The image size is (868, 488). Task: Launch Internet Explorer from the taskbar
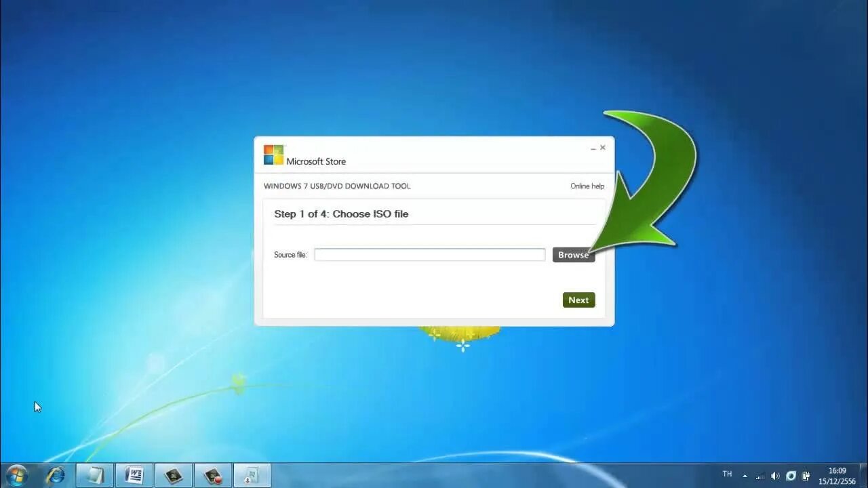[x=55, y=475]
